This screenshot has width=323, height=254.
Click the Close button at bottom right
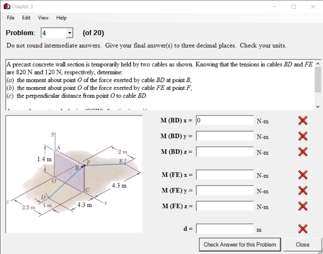302,244
